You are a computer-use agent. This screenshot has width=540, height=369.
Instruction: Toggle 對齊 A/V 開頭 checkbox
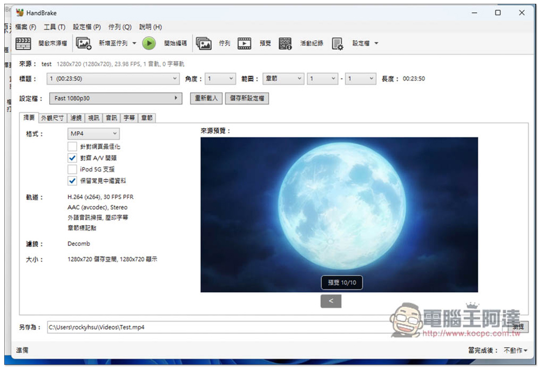(x=72, y=158)
